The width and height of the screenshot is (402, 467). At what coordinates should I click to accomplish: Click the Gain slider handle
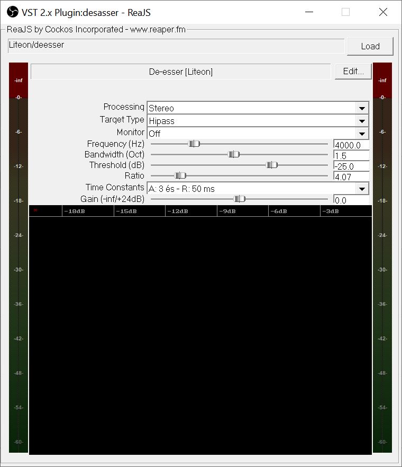click(x=239, y=199)
